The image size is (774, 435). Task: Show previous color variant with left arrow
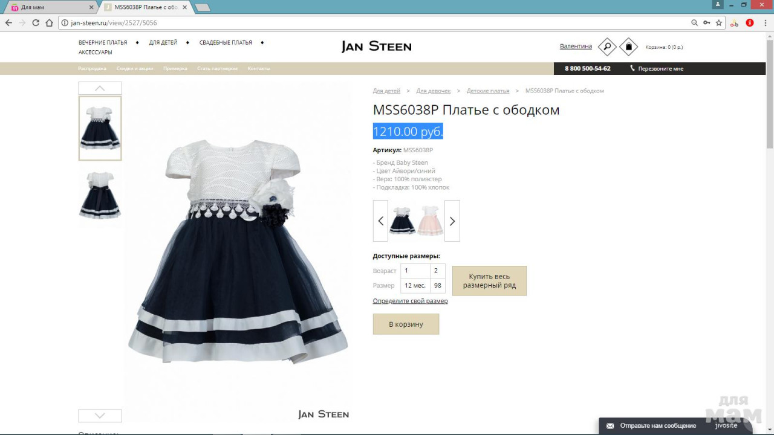coord(380,221)
